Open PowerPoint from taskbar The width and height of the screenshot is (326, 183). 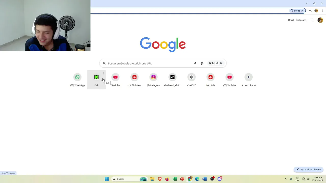tap(182, 179)
